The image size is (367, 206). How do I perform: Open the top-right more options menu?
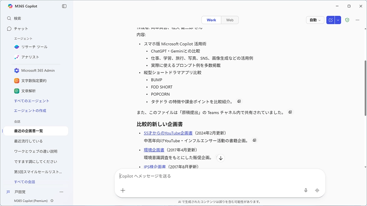click(357, 20)
